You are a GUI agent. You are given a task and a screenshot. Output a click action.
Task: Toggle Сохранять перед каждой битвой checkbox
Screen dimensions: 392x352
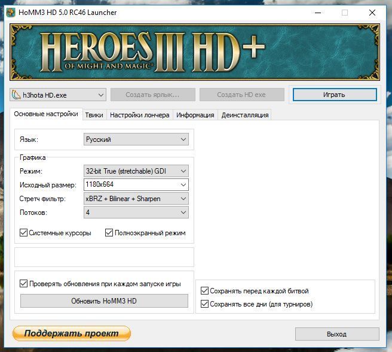coord(204,290)
